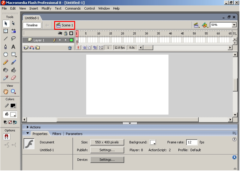
Task: Open the Edit Symbols dropdown
Action: [205, 25]
